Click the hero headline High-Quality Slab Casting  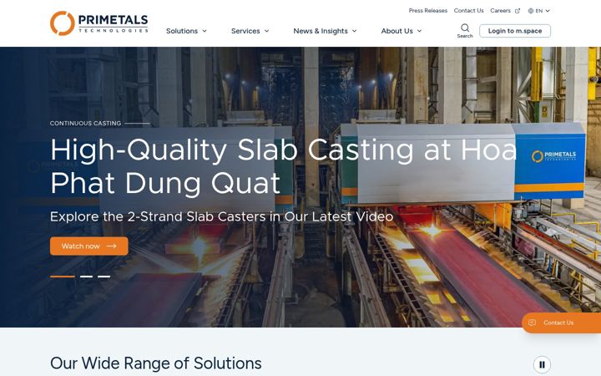click(x=284, y=166)
